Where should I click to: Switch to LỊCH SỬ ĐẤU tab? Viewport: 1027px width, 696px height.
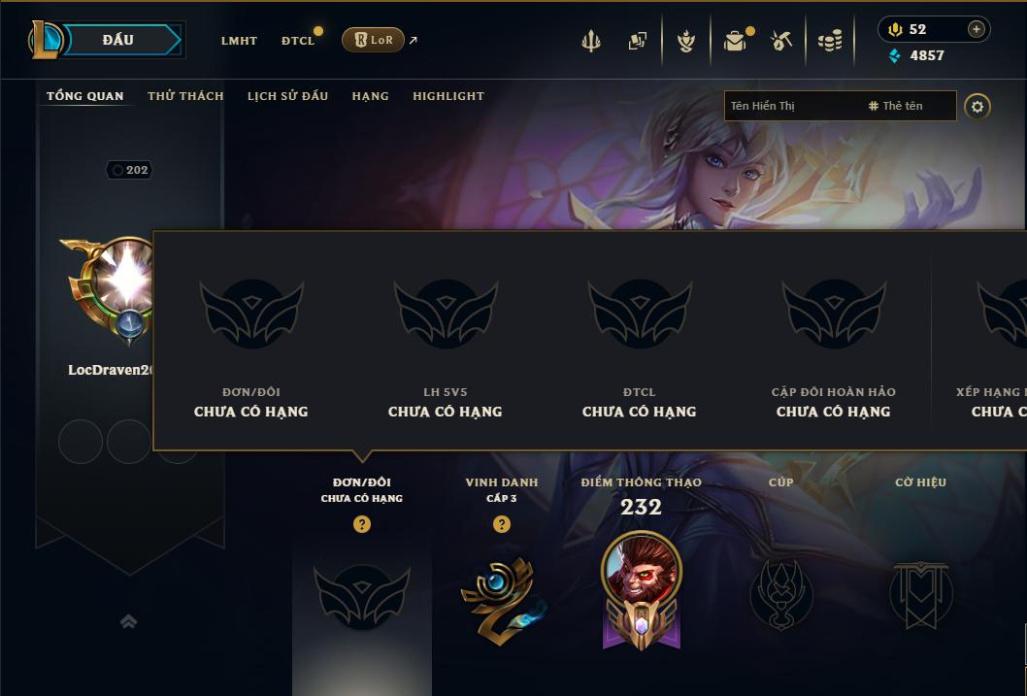[x=287, y=95]
